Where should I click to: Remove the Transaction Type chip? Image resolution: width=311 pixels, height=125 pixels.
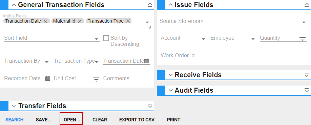(128, 21)
